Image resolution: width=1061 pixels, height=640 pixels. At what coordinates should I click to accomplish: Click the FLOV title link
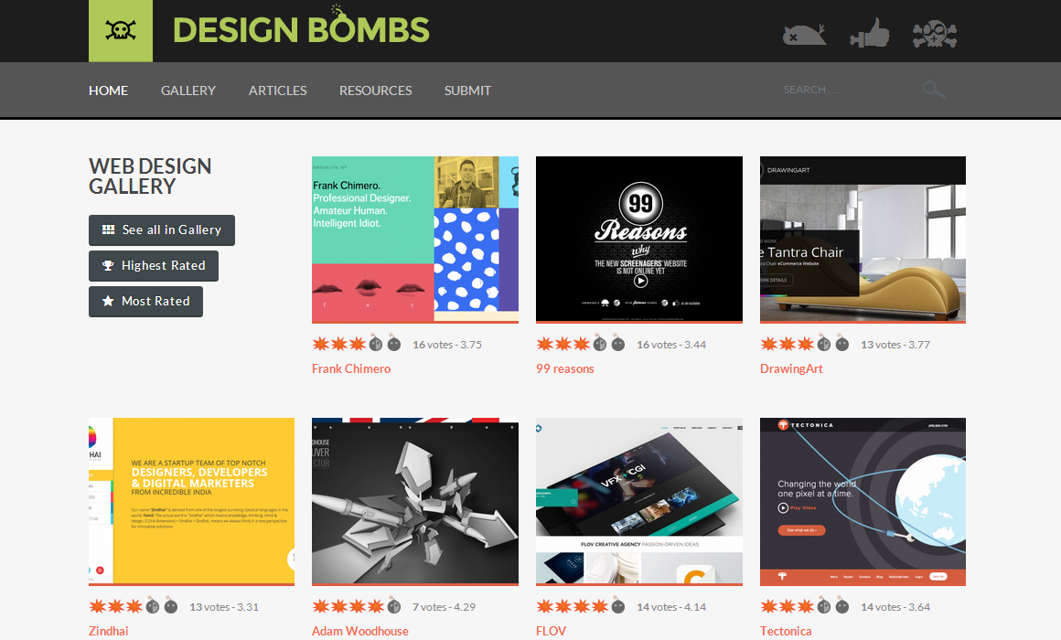pyautogui.click(x=551, y=631)
